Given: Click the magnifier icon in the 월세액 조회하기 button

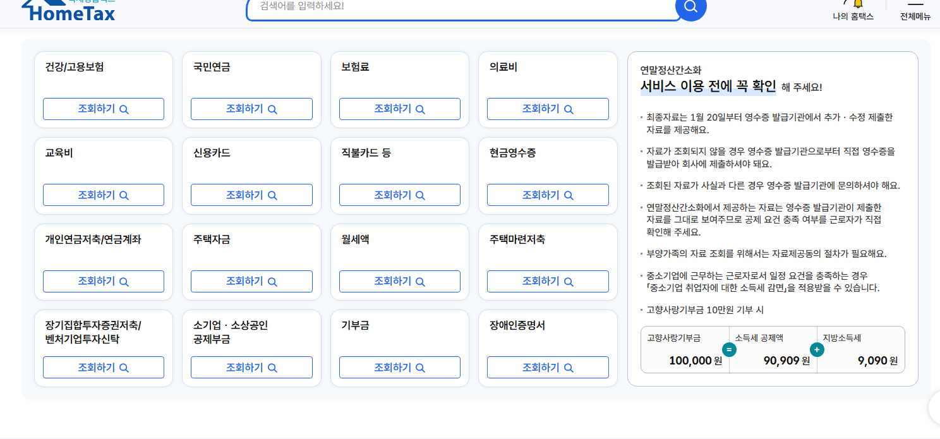Looking at the screenshot, I should tap(421, 281).
